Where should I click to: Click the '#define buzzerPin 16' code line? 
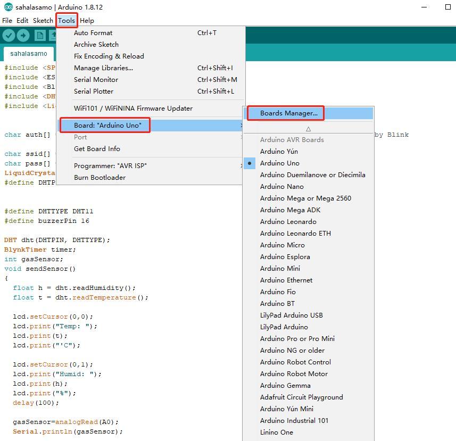[x=47, y=221]
